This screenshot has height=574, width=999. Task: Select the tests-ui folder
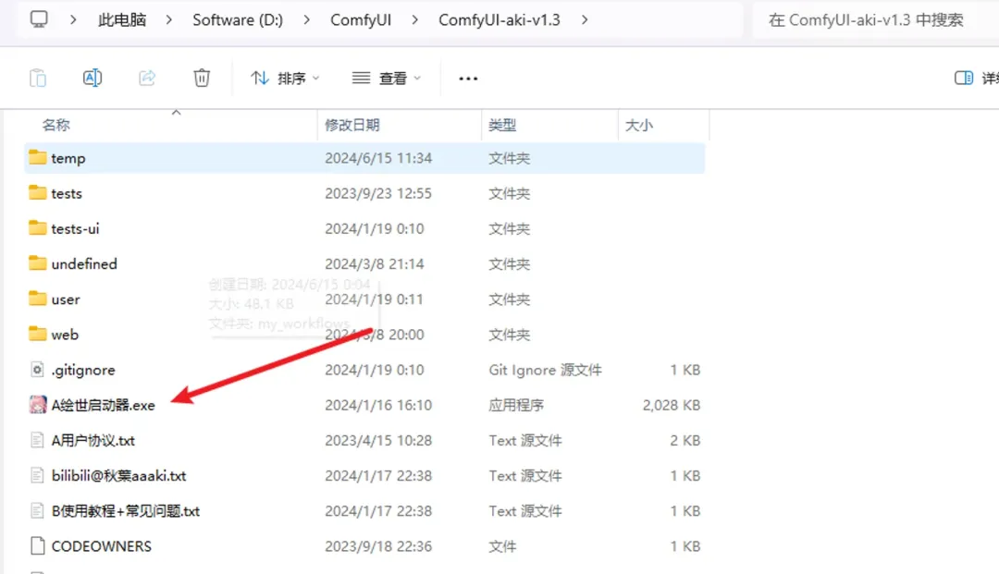coord(75,228)
